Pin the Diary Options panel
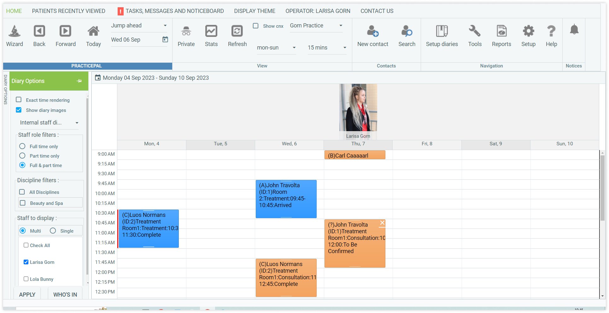The height and width of the screenshot is (313, 609). [79, 81]
